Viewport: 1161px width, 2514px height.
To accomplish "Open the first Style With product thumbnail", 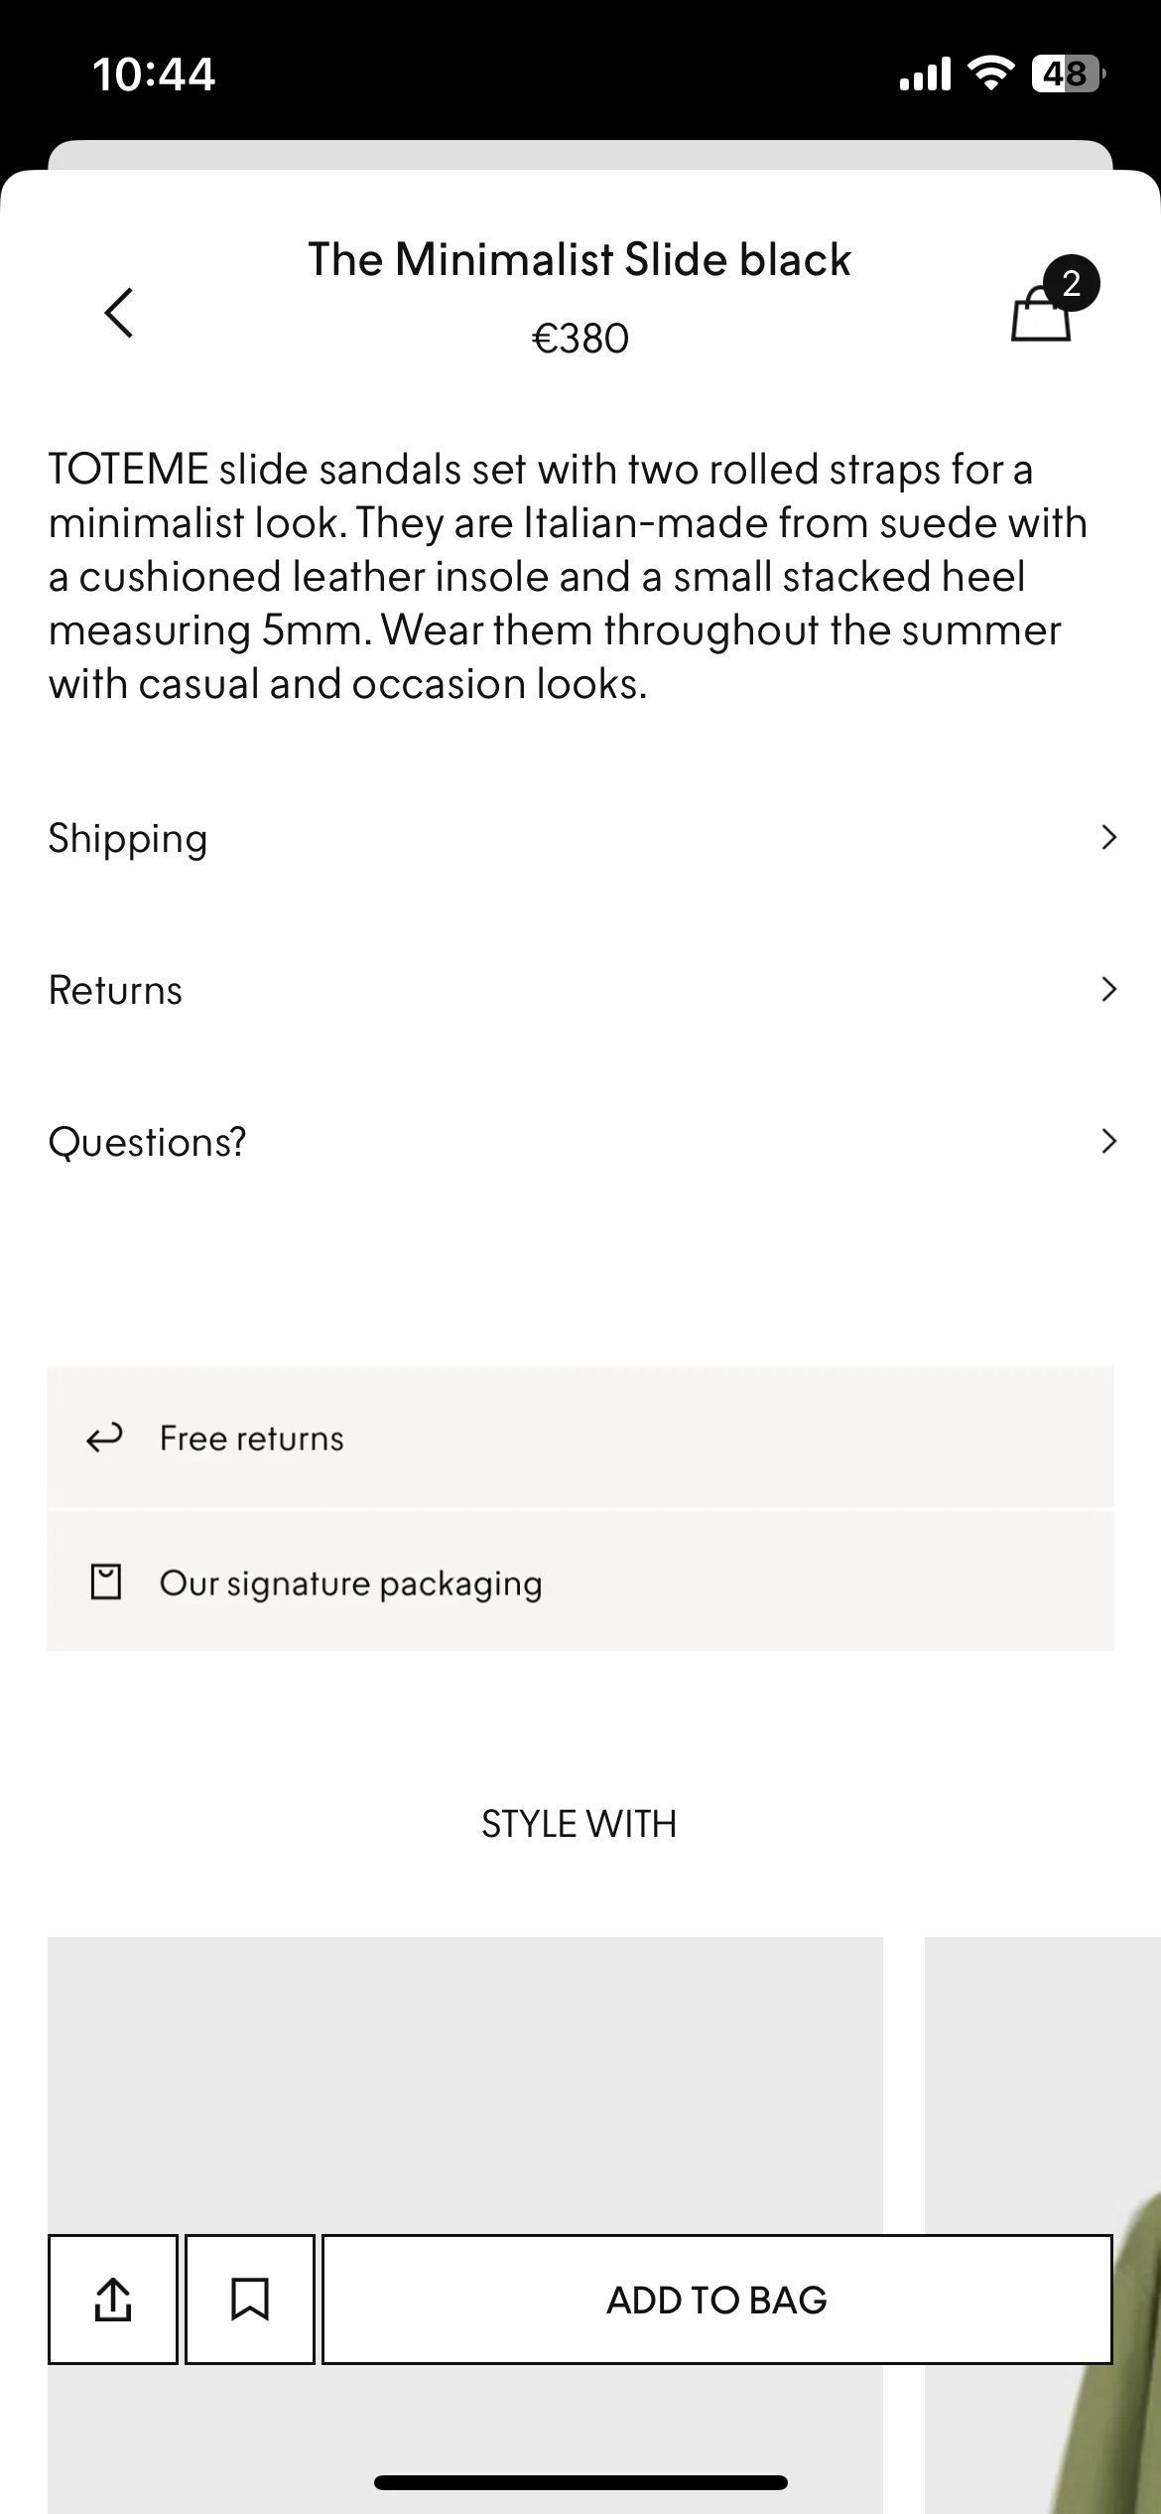I will [465, 2224].
